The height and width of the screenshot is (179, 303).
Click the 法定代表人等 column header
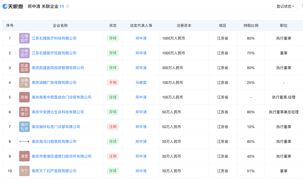click(x=141, y=25)
